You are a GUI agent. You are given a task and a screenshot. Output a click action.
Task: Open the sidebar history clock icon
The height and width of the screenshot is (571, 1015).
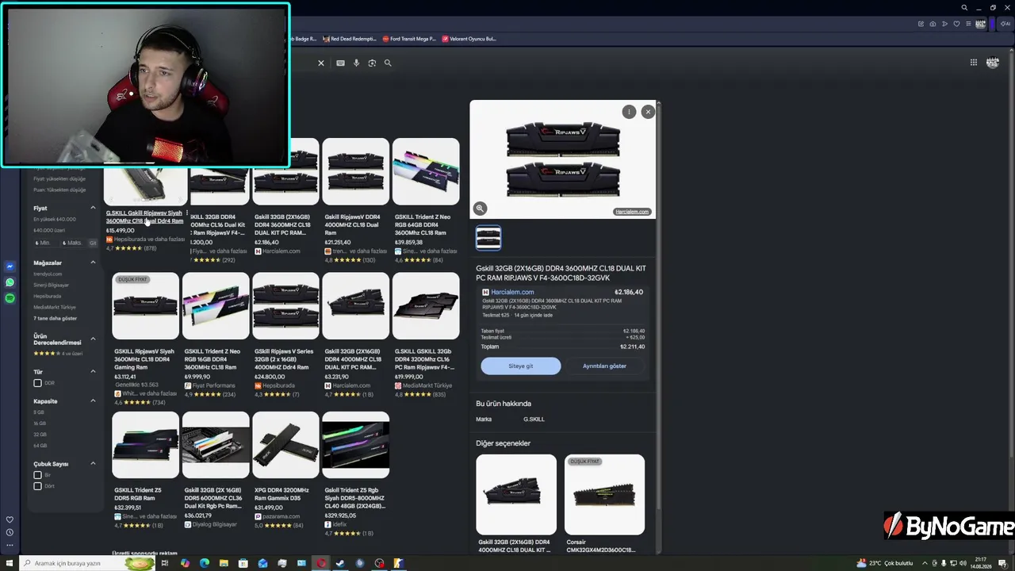click(10, 532)
